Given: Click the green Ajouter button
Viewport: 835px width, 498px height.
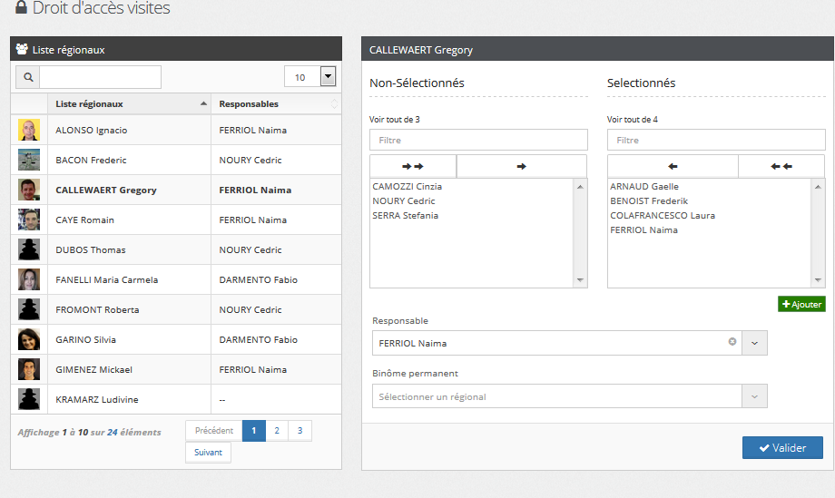Looking at the screenshot, I should coord(801,305).
